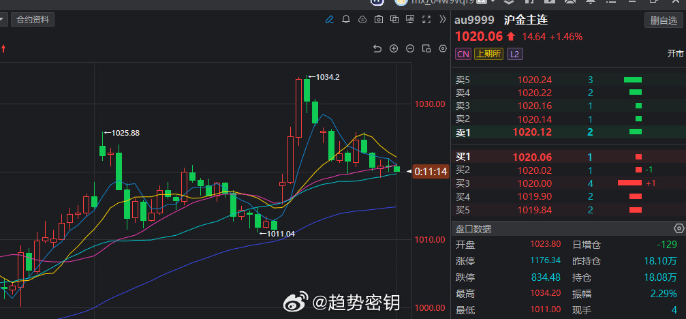Click the 日增仓 value -129

[x=666, y=244]
